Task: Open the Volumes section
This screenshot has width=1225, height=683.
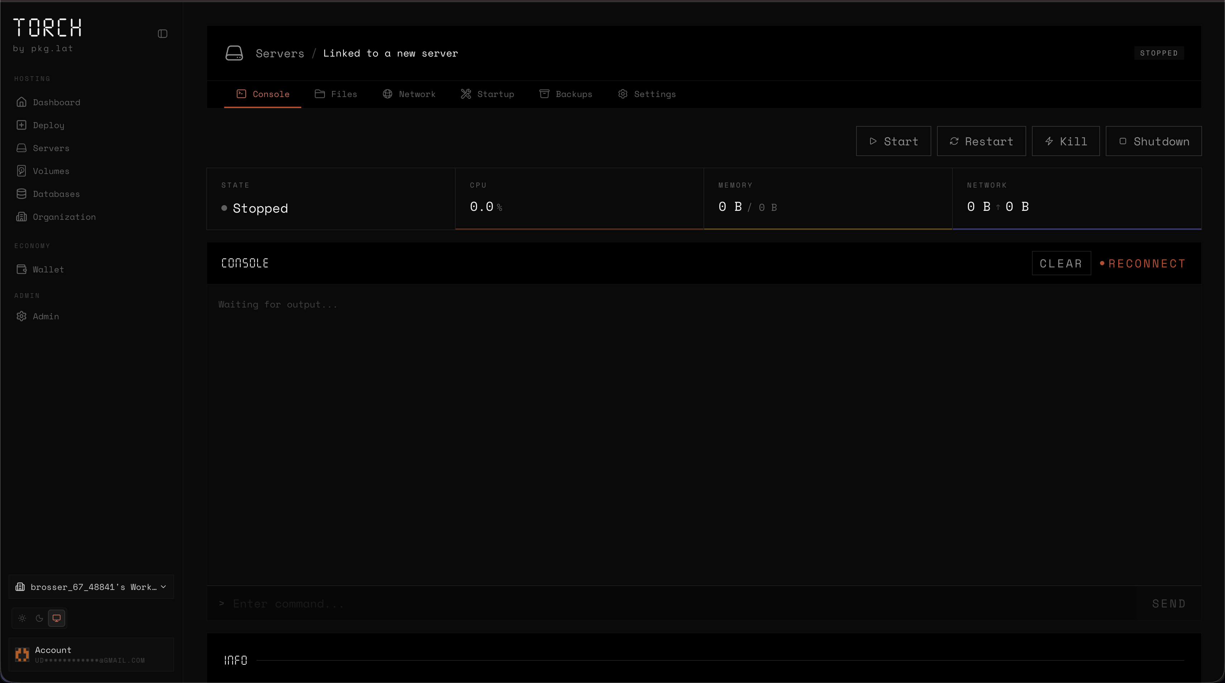Action: 51,171
